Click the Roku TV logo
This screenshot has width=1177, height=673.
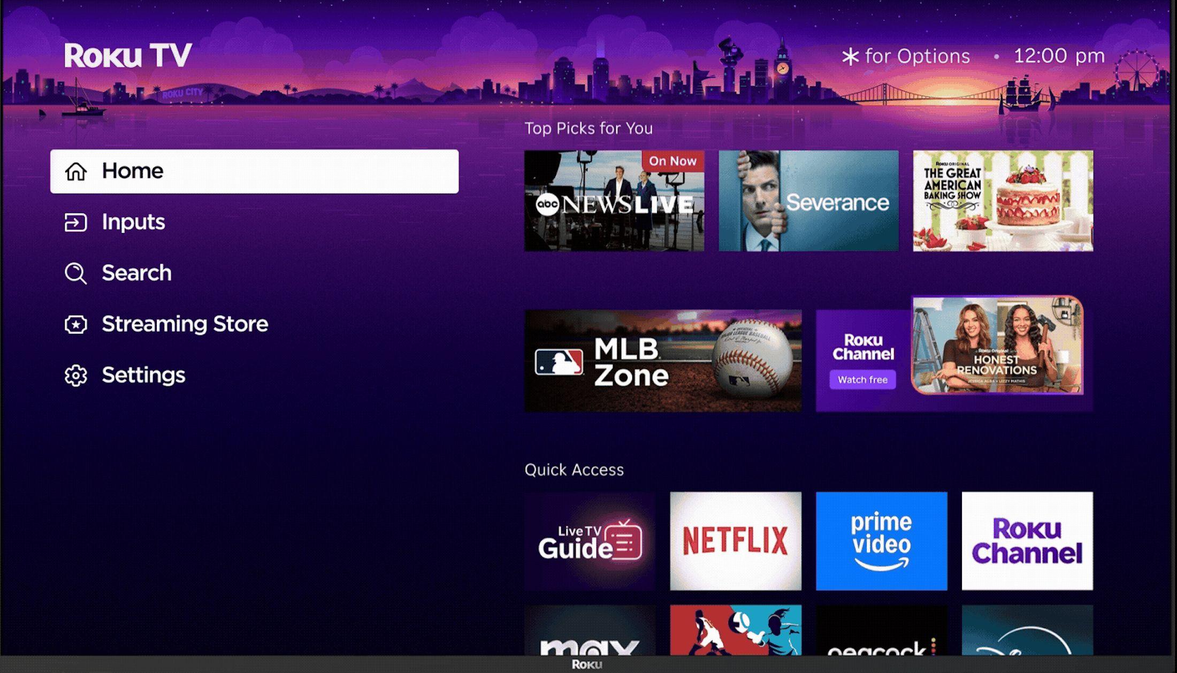128,55
